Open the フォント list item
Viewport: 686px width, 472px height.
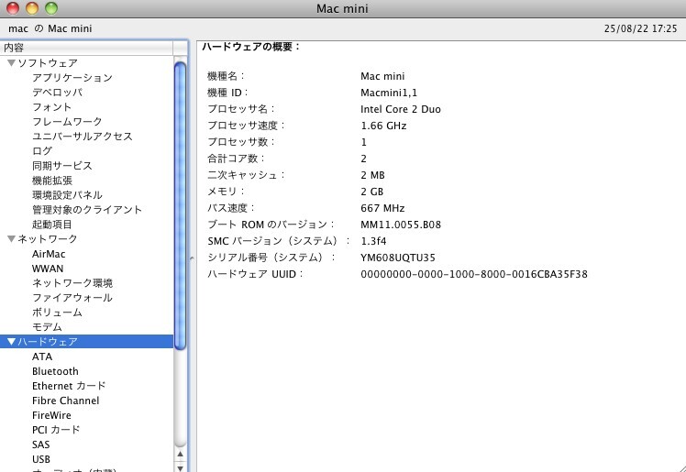(51, 107)
